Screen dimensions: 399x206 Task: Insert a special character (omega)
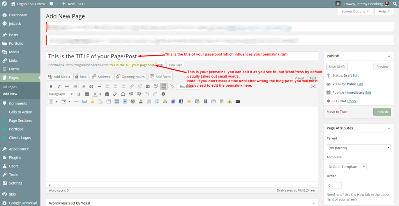[x=123, y=94]
